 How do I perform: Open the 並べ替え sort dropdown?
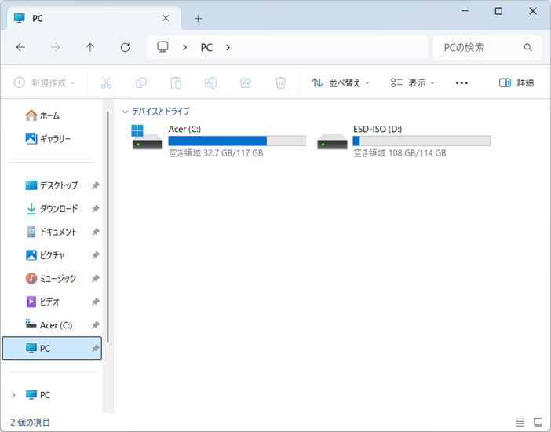coord(341,82)
